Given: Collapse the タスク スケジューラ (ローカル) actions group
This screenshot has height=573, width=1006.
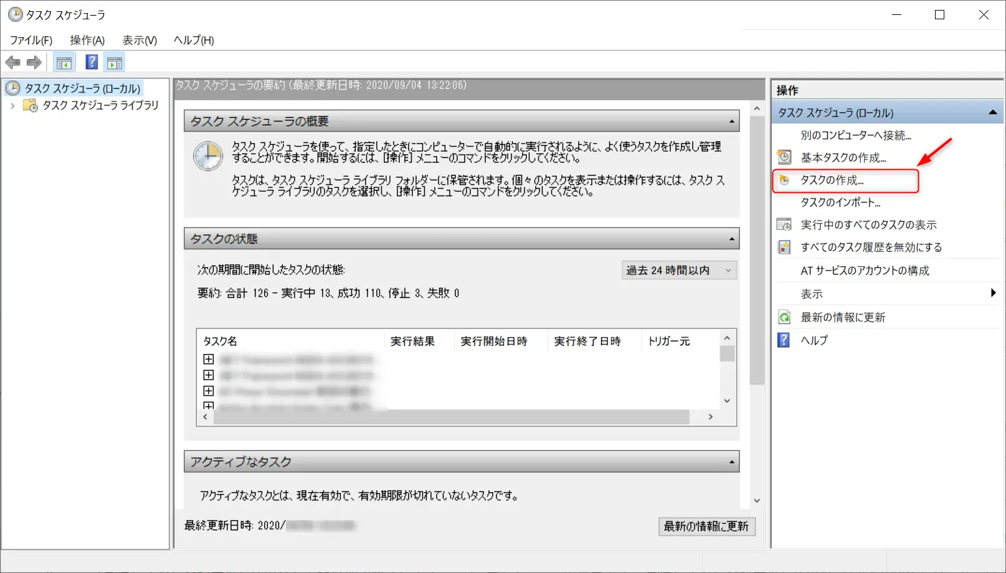Looking at the screenshot, I should 992,113.
